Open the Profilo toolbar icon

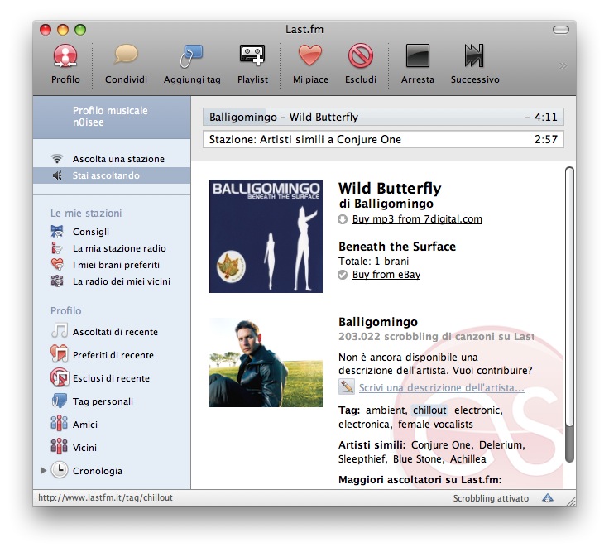(65, 56)
